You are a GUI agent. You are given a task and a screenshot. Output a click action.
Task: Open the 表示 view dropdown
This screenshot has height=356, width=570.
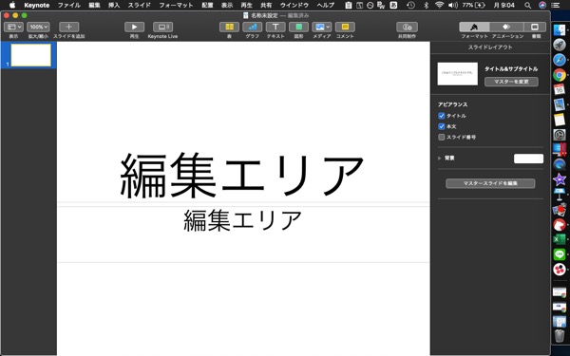point(14,27)
